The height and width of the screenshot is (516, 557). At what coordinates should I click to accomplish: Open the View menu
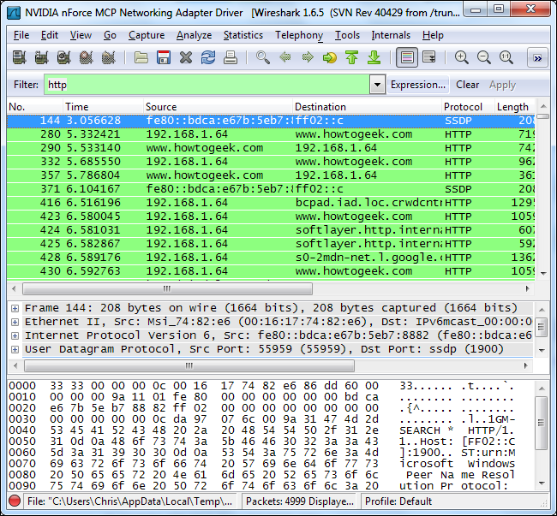(x=81, y=35)
